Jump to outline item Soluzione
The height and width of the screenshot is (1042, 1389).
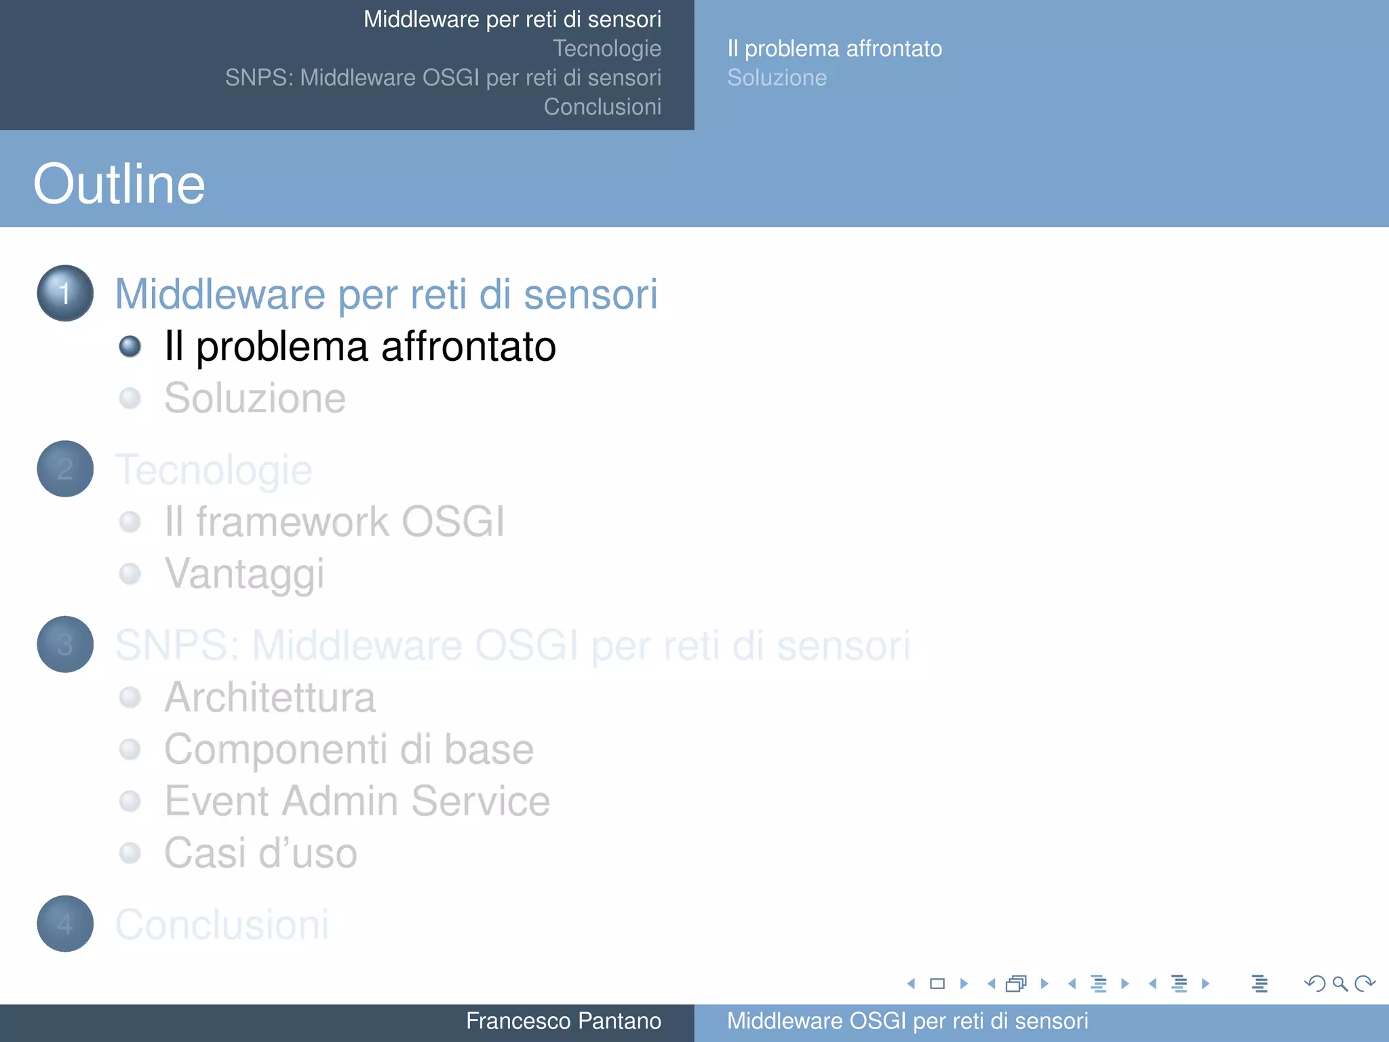pos(255,398)
